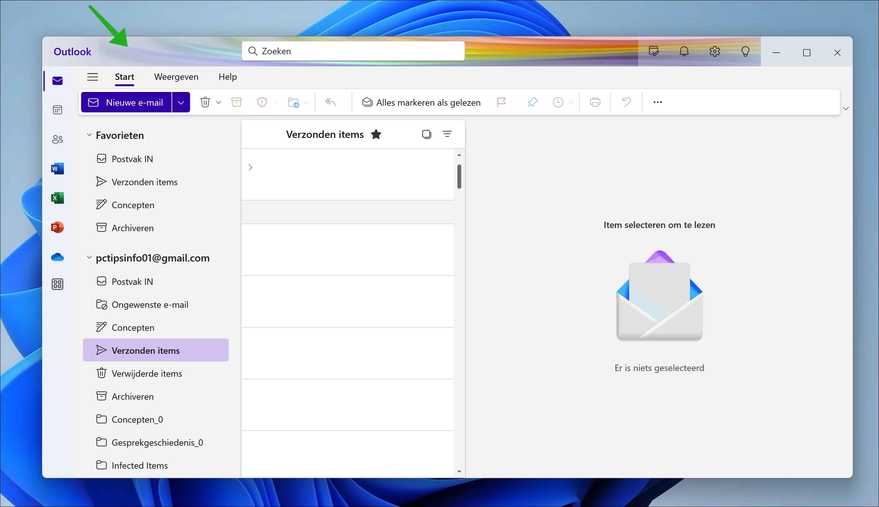Open the Tips lightbulb icon
The width and height of the screenshot is (879, 507).
745,51
